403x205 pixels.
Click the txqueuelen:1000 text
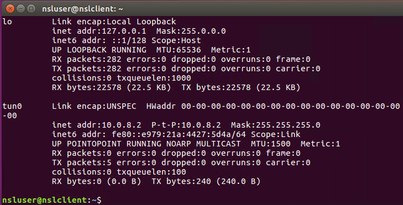[154, 78]
